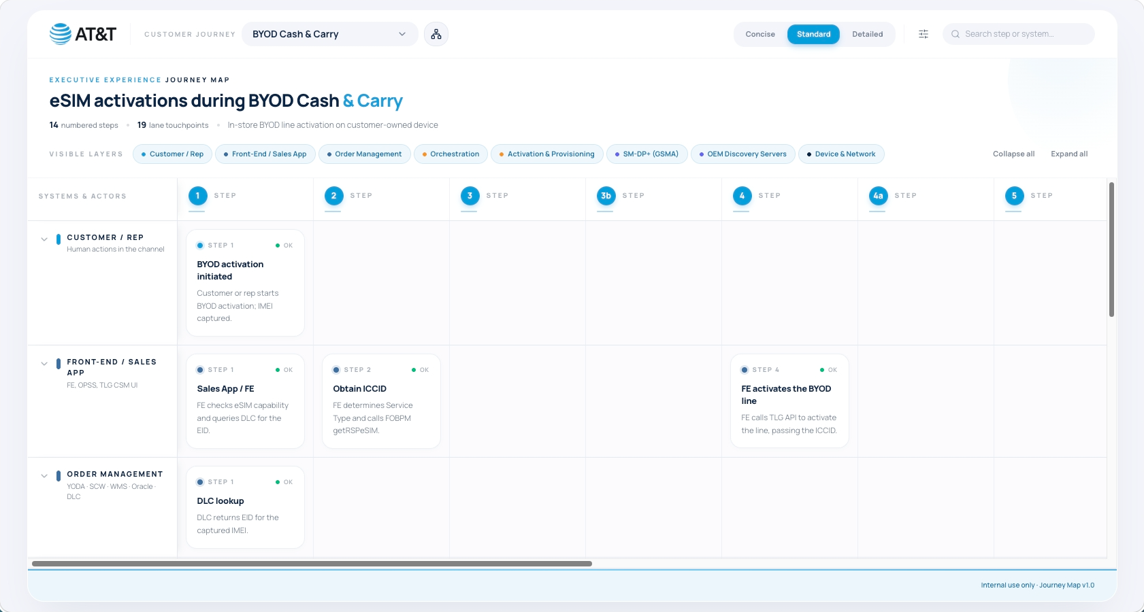This screenshot has width=1144, height=612.
Task: Click the page title 'eSIM activations during BYOD Cash & Carry'
Action: coord(226,101)
